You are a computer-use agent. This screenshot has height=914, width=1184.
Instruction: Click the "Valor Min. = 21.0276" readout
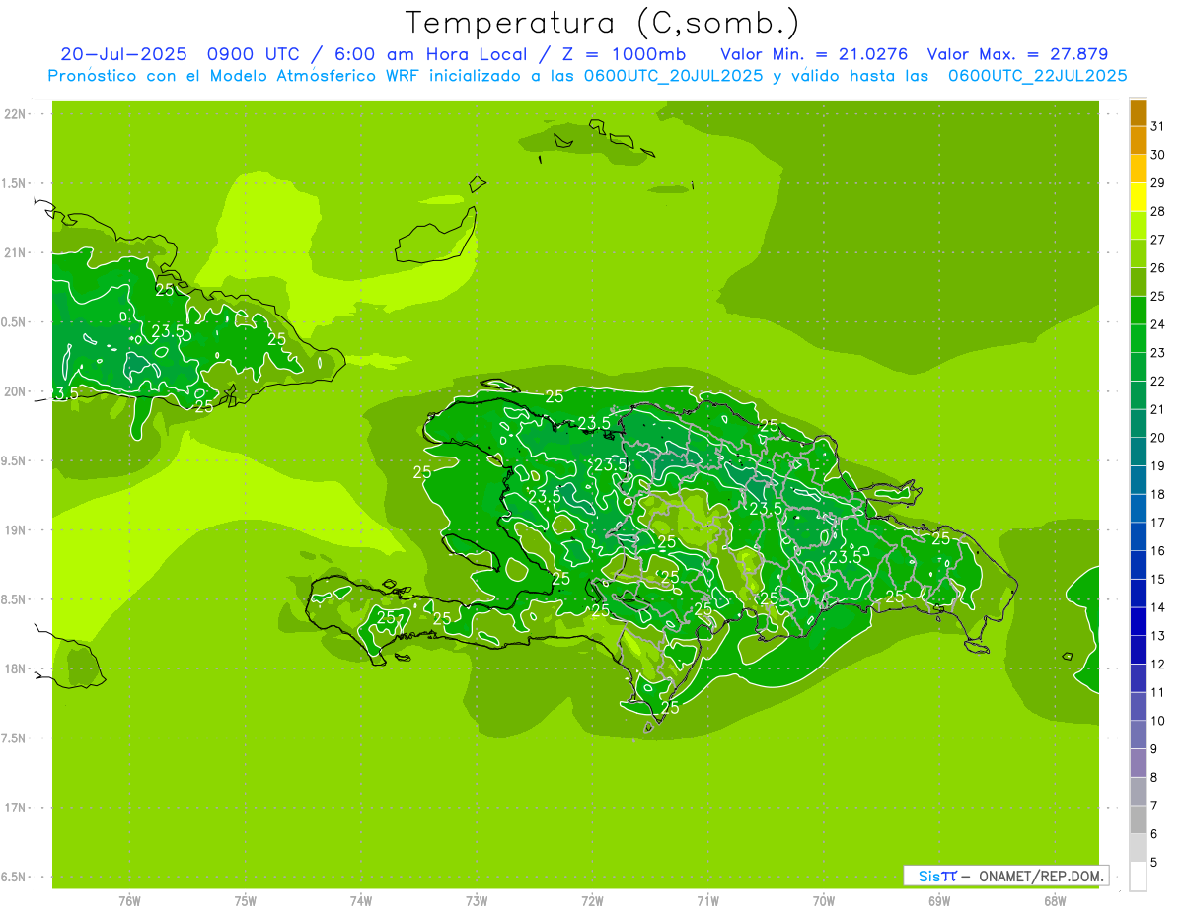(x=814, y=54)
